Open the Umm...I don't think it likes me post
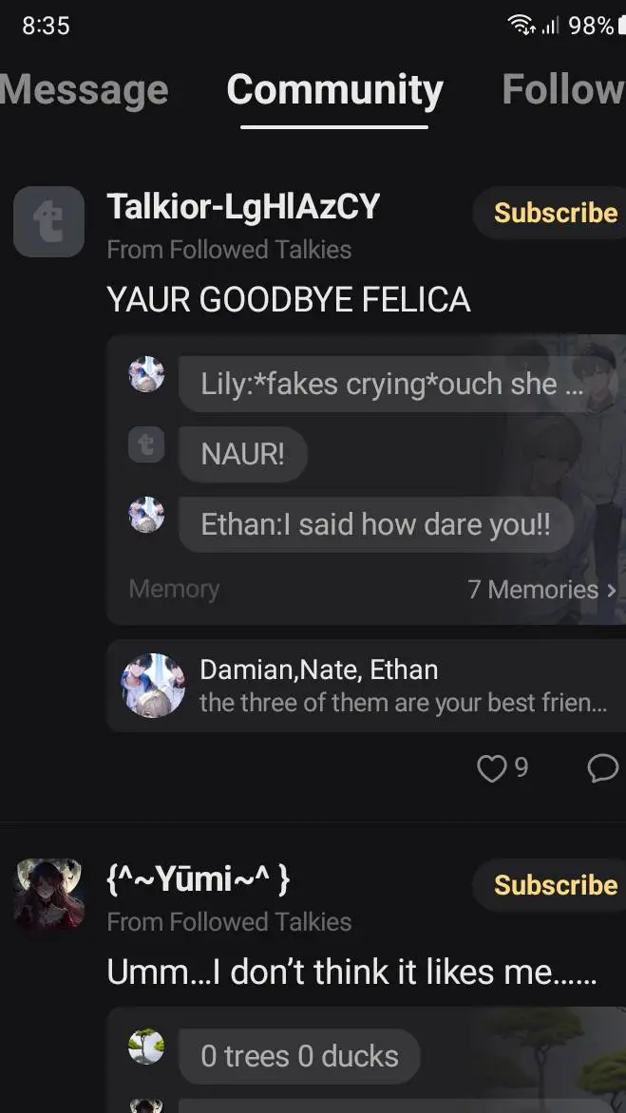Screen dimensions: 626x1113 (352, 972)
